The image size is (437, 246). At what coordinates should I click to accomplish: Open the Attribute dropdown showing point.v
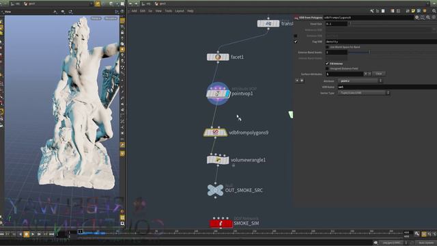[360, 81]
